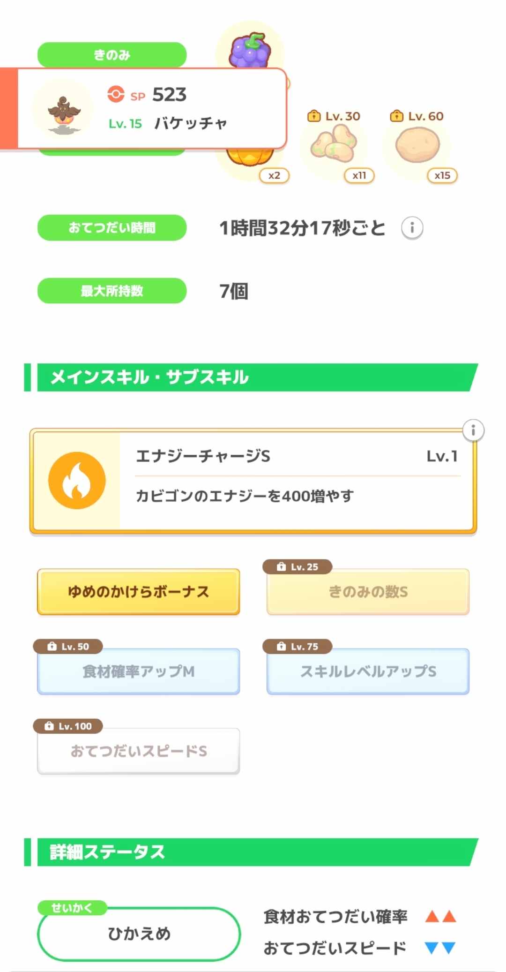Image resolution: width=506 pixels, height=972 pixels.
Task: Select the locked きのみの数S sub skill
Action: [x=368, y=592]
